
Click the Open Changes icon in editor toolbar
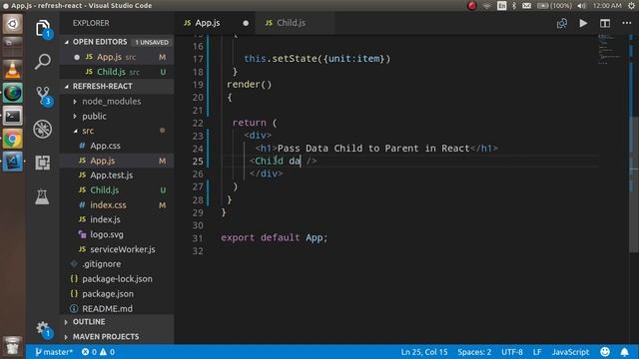pos(562,23)
